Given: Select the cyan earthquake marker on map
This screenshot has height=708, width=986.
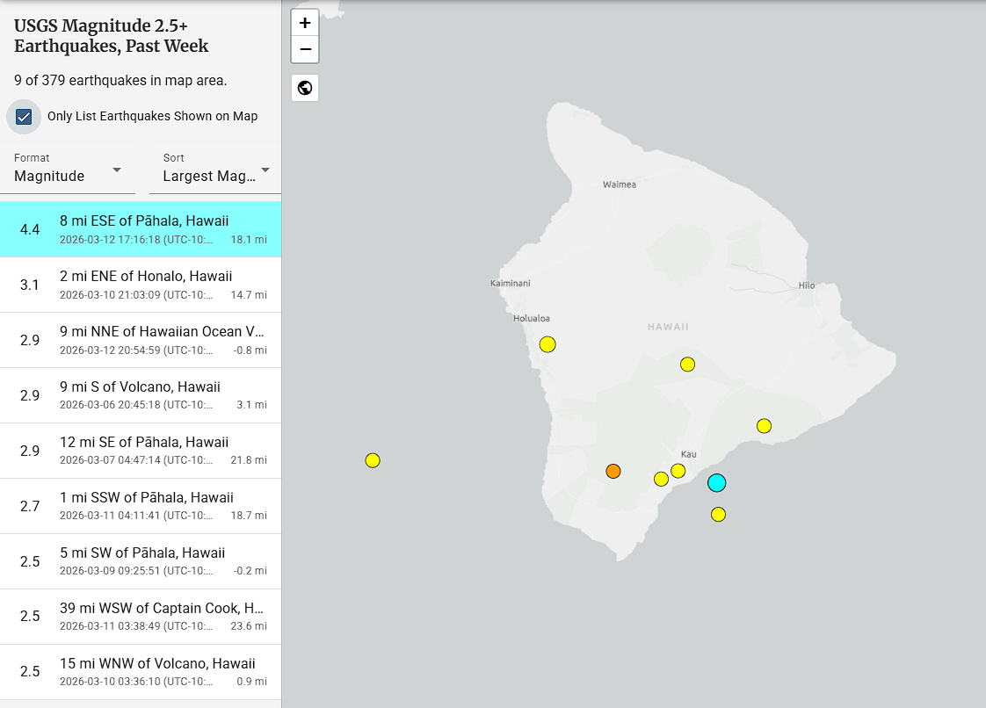Looking at the screenshot, I should pos(717,482).
